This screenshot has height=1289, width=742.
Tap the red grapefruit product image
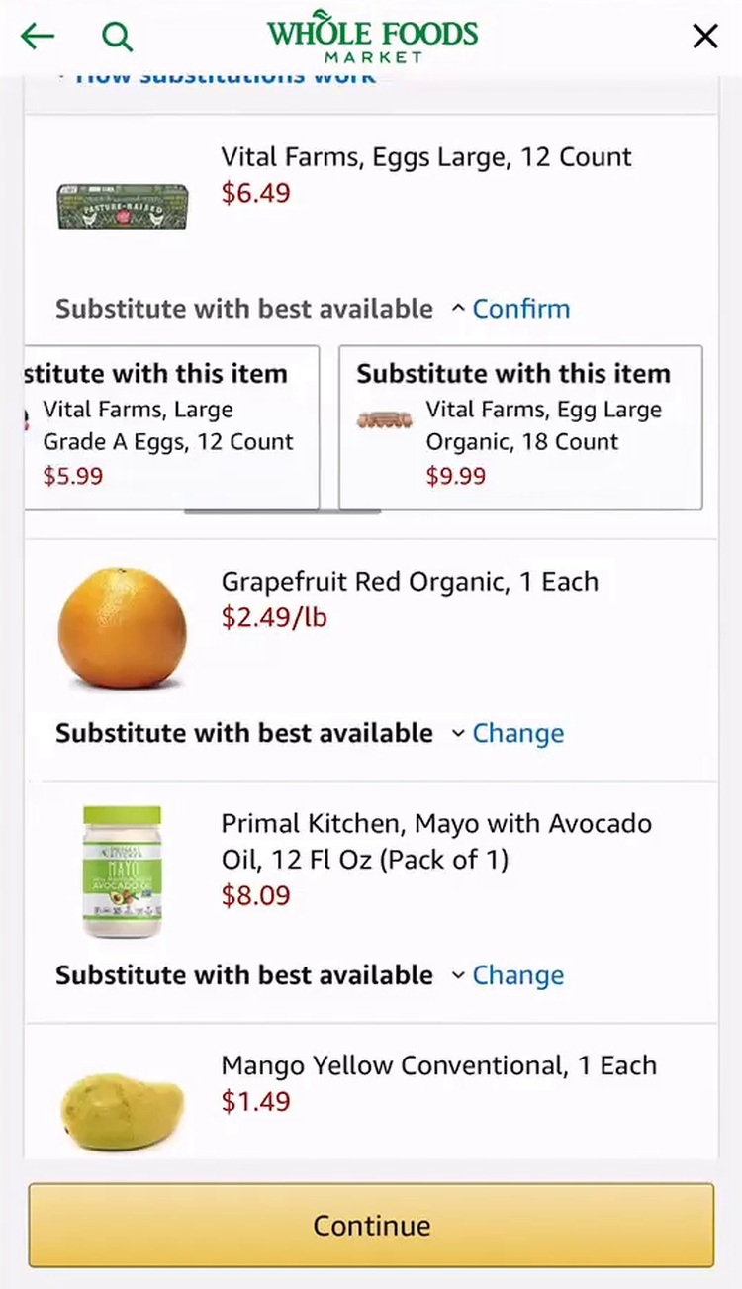coord(122,627)
